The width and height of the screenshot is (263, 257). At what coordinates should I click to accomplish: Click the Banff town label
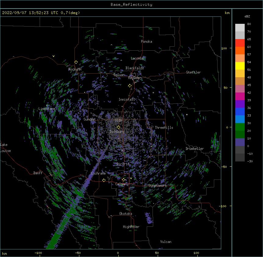tap(38, 173)
